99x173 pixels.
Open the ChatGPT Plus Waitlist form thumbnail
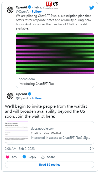[x=17, y=133]
